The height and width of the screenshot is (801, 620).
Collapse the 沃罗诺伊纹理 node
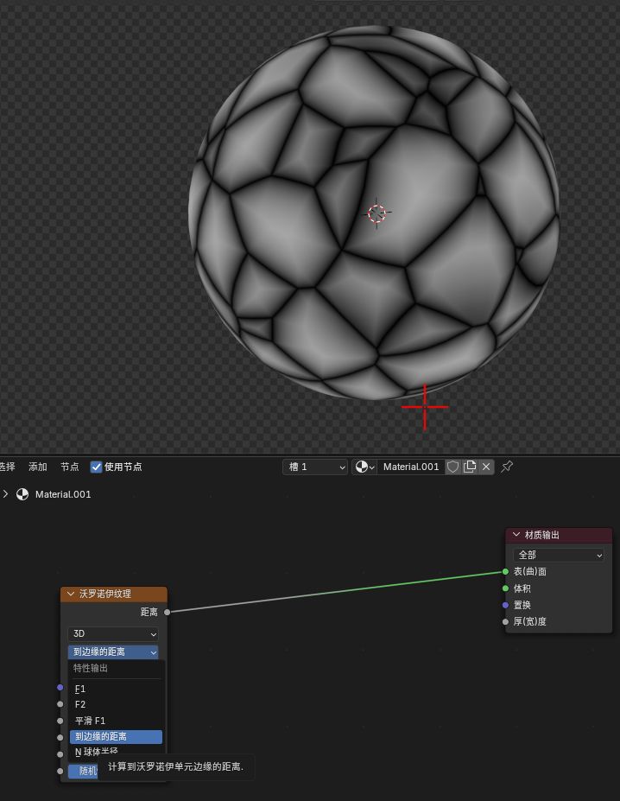pos(71,594)
